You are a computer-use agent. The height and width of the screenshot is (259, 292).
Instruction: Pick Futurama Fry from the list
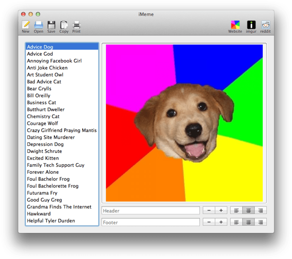pyautogui.click(x=62, y=193)
